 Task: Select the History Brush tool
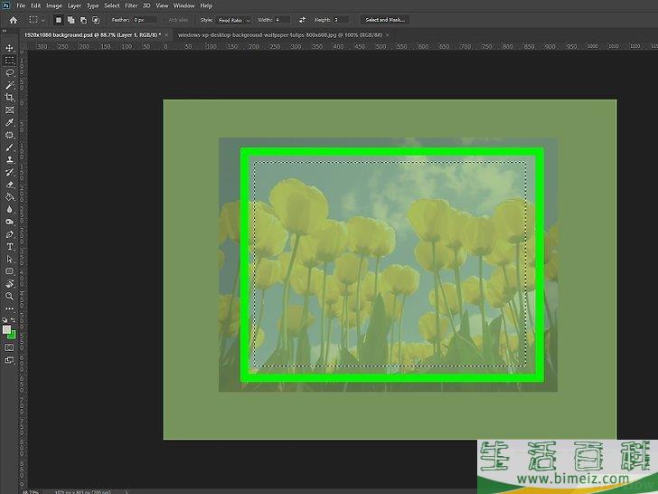pos(10,172)
